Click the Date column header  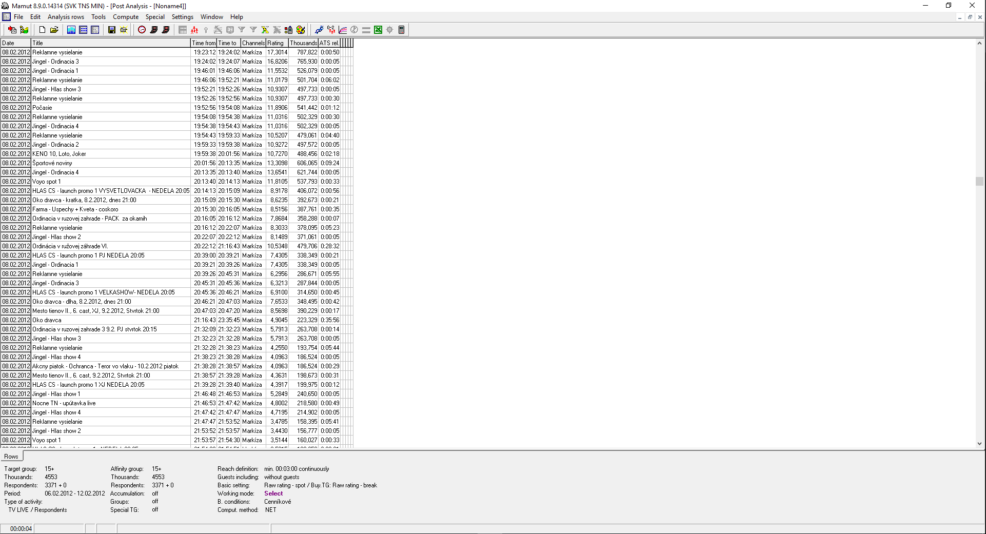pyautogui.click(x=16, y=43)
